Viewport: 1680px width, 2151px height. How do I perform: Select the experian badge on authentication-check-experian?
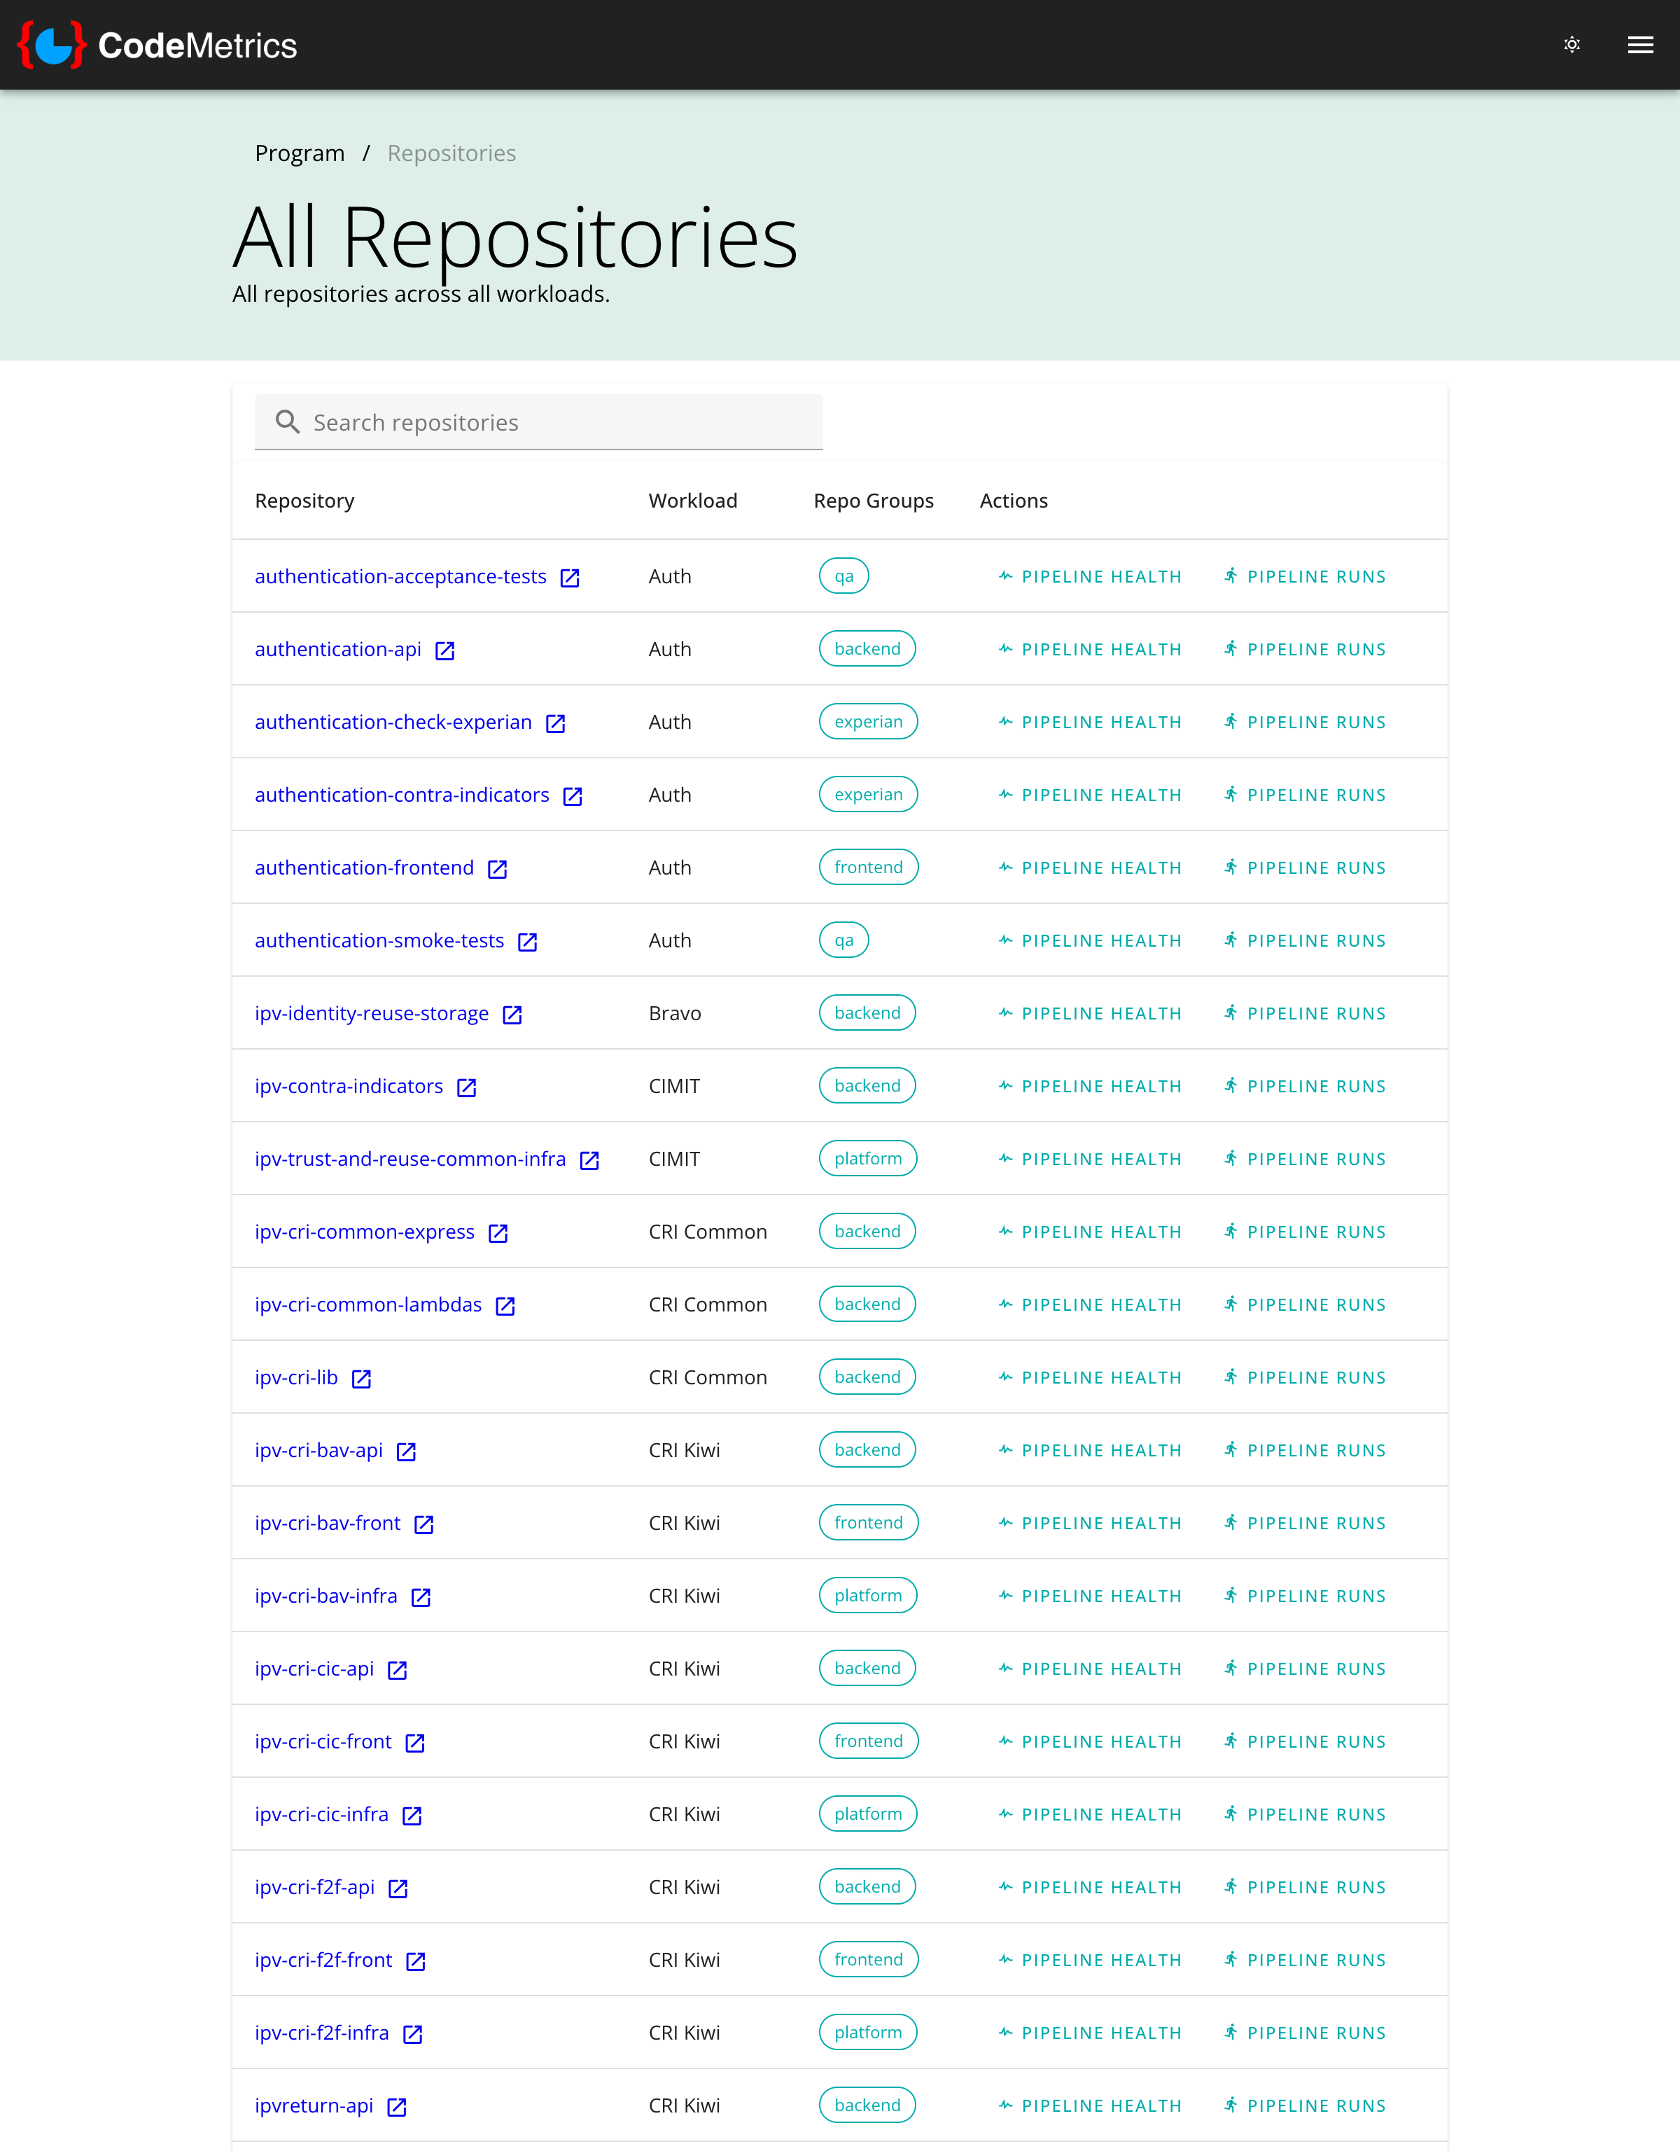pos(867,721)
